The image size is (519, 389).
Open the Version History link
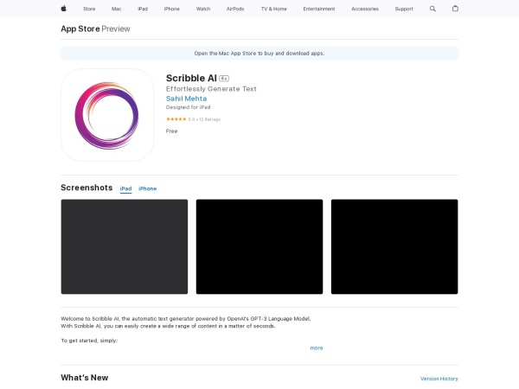(x=439, y=379)
